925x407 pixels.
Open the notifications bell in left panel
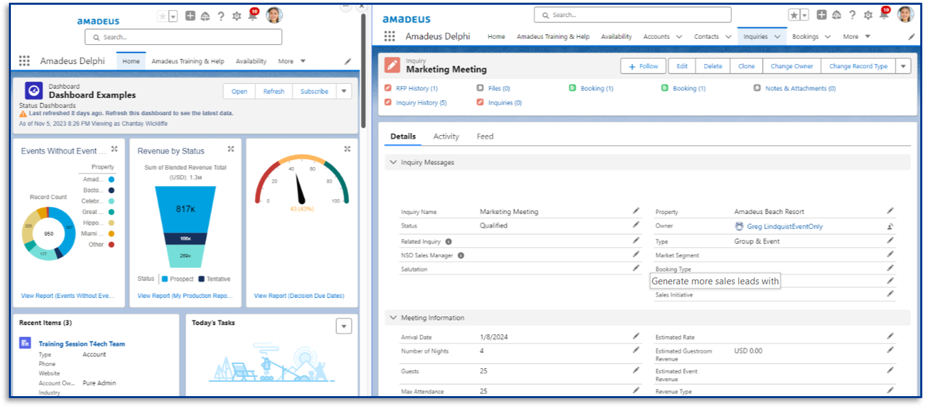253,16
